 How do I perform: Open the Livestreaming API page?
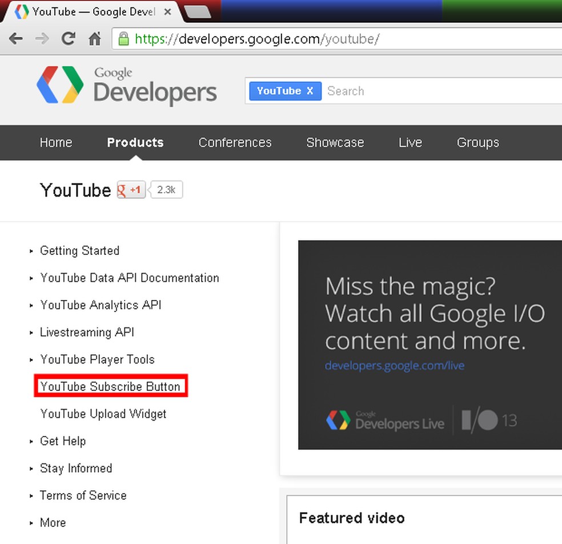pos(87,332)
